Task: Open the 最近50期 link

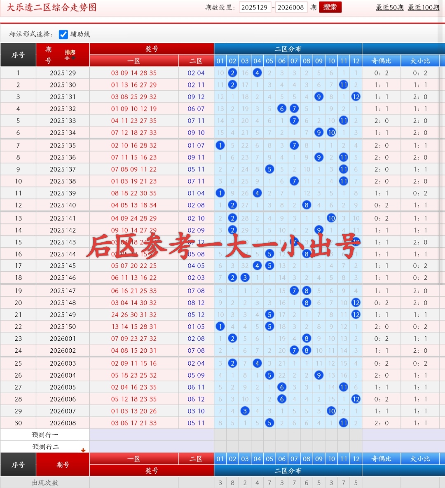Action: point(389,7)
